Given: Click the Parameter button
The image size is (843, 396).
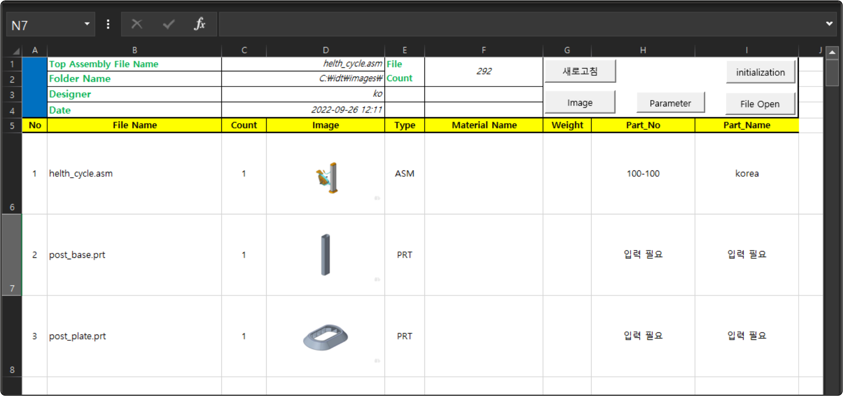Looking at the screenshot, I should click(670, 103).
